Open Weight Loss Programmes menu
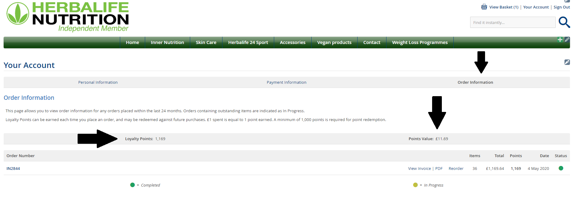 click(420, 42)
